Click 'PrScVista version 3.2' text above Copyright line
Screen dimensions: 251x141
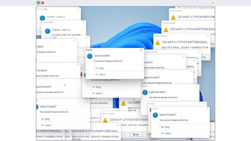click(x=62, y=30)
